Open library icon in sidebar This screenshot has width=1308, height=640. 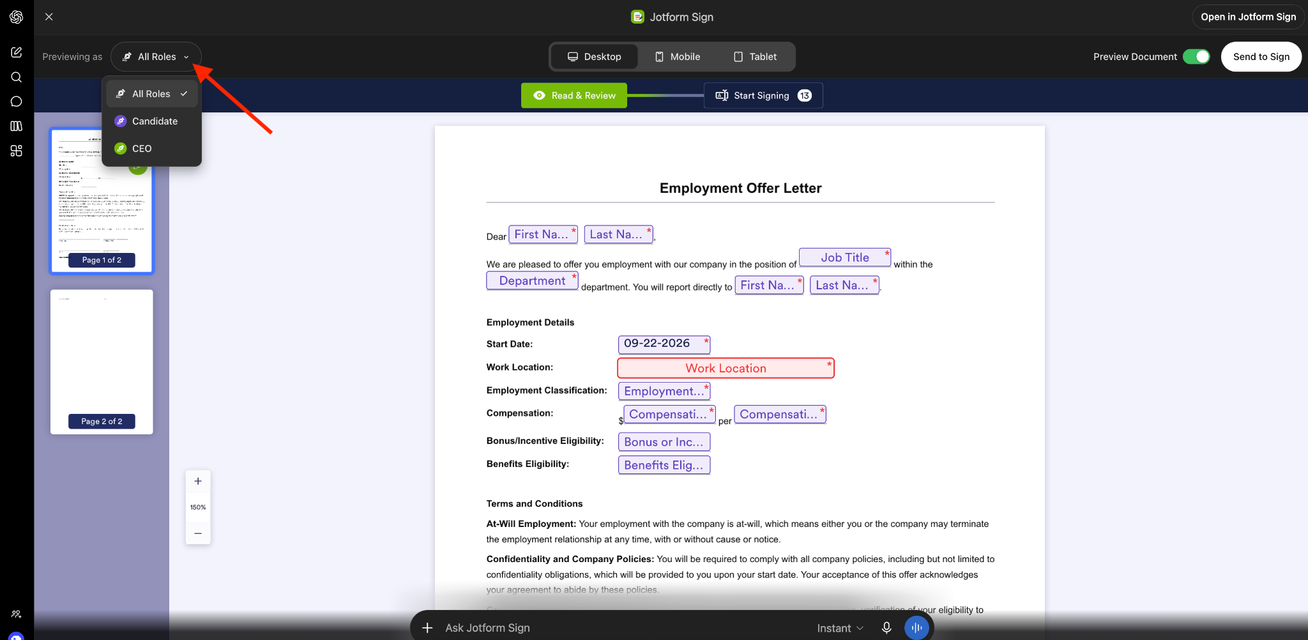pyautogui.click(x=17, y=126)
